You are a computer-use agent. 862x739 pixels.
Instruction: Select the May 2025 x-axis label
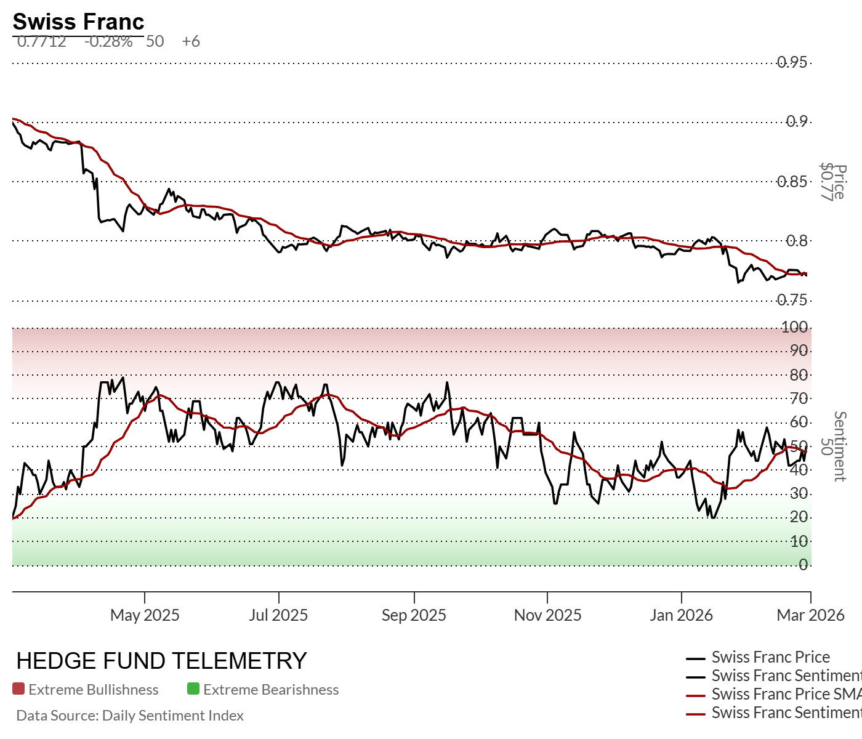[x=145, y=615]
